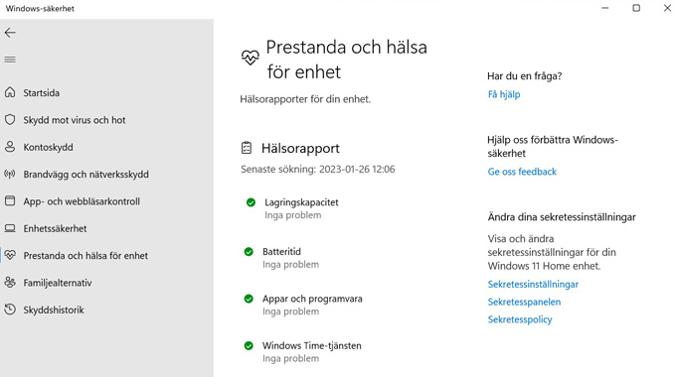Expand the Batteritid health item
676x377 pixels.
(281, 258)
